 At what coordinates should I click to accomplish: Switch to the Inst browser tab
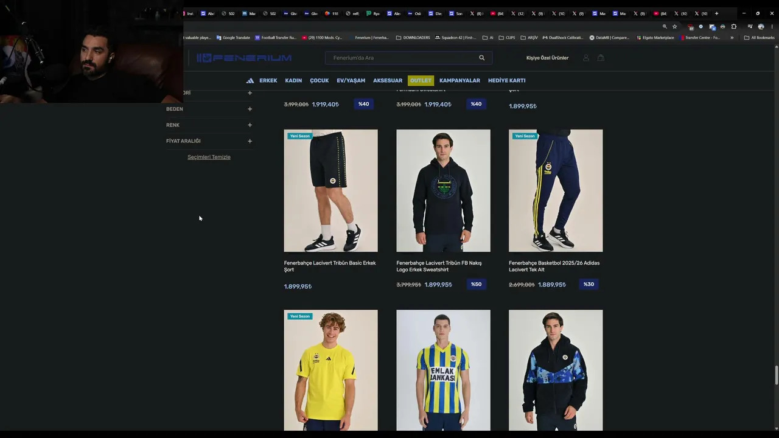click(x=188, y=13)
